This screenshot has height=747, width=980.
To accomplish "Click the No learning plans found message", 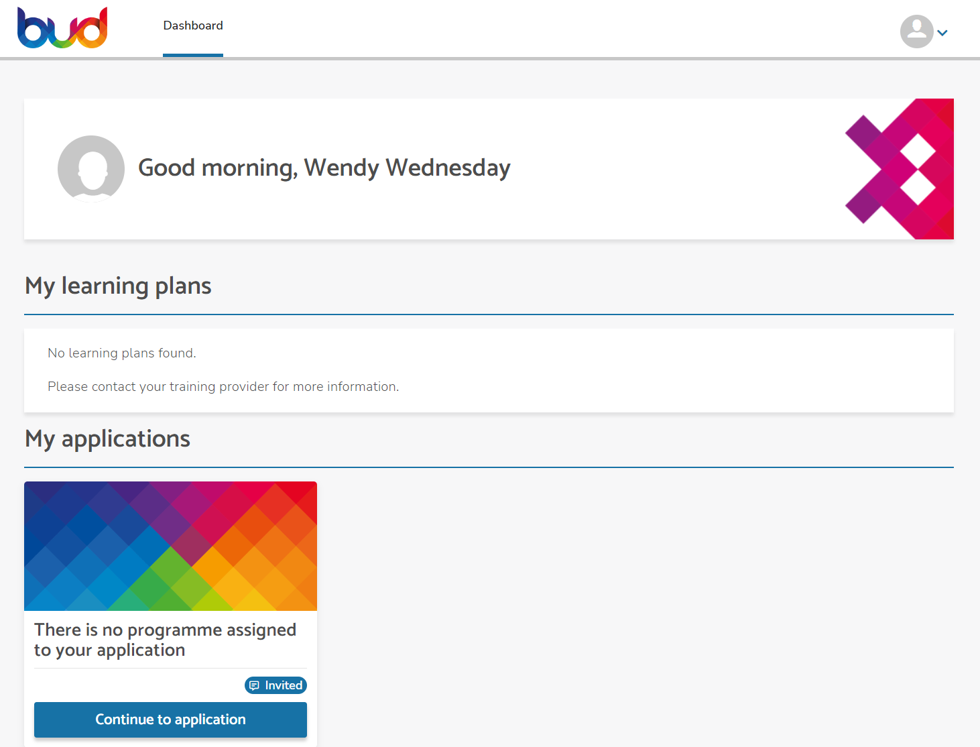I will [122, 353].
